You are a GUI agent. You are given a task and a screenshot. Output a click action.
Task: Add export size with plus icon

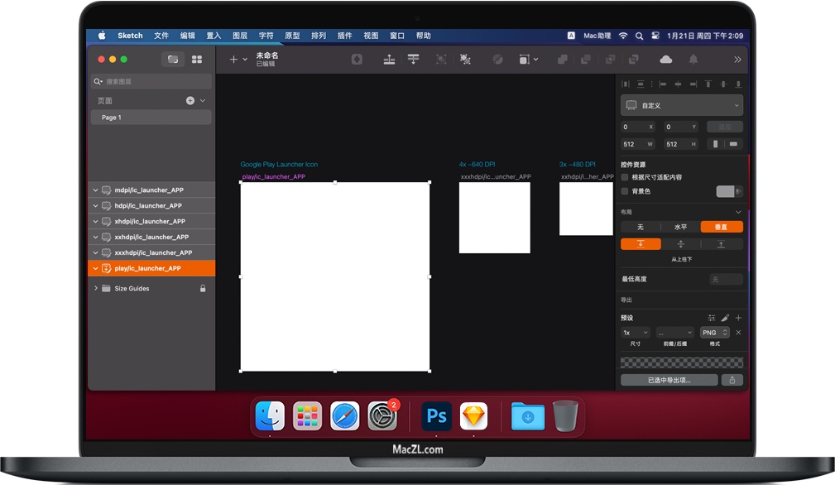point(738,318)
